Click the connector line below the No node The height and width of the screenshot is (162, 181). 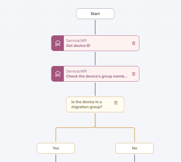coord(134,158)
